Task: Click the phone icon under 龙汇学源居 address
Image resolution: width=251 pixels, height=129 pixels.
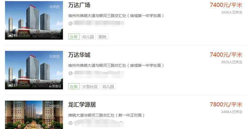Action: [71, 123]
